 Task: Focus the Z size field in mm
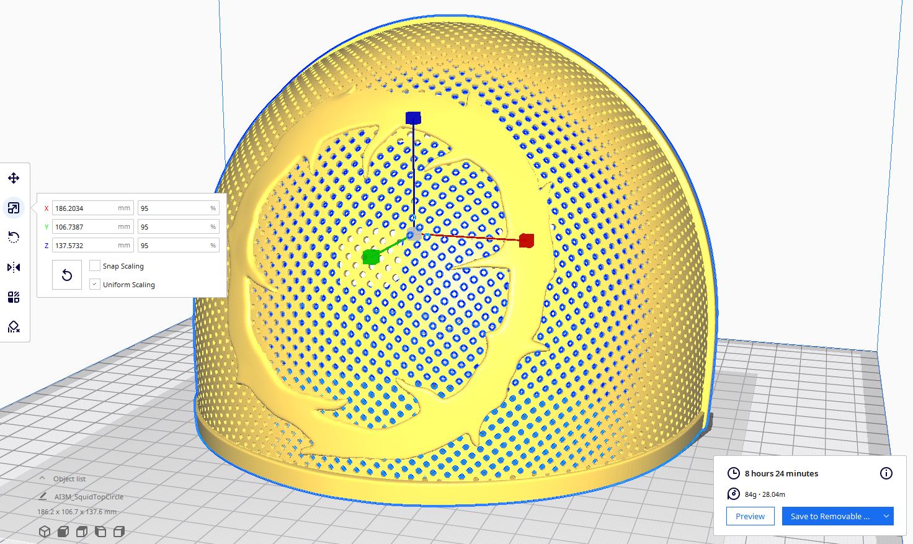click(x=93, y=246)
